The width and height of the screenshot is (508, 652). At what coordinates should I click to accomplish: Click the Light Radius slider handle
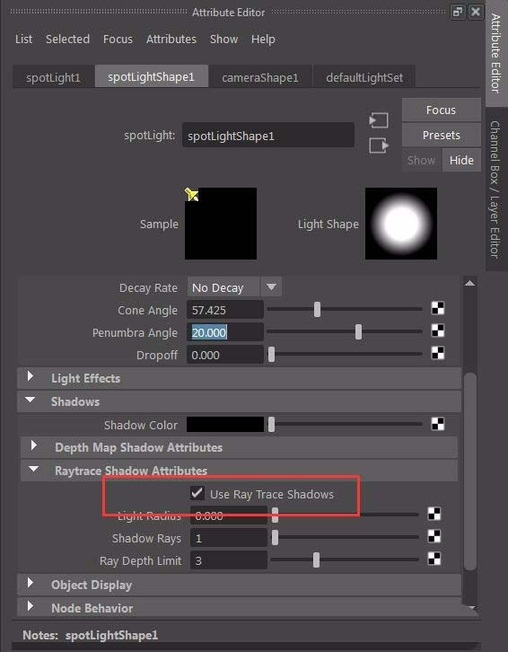pos(275,515)
